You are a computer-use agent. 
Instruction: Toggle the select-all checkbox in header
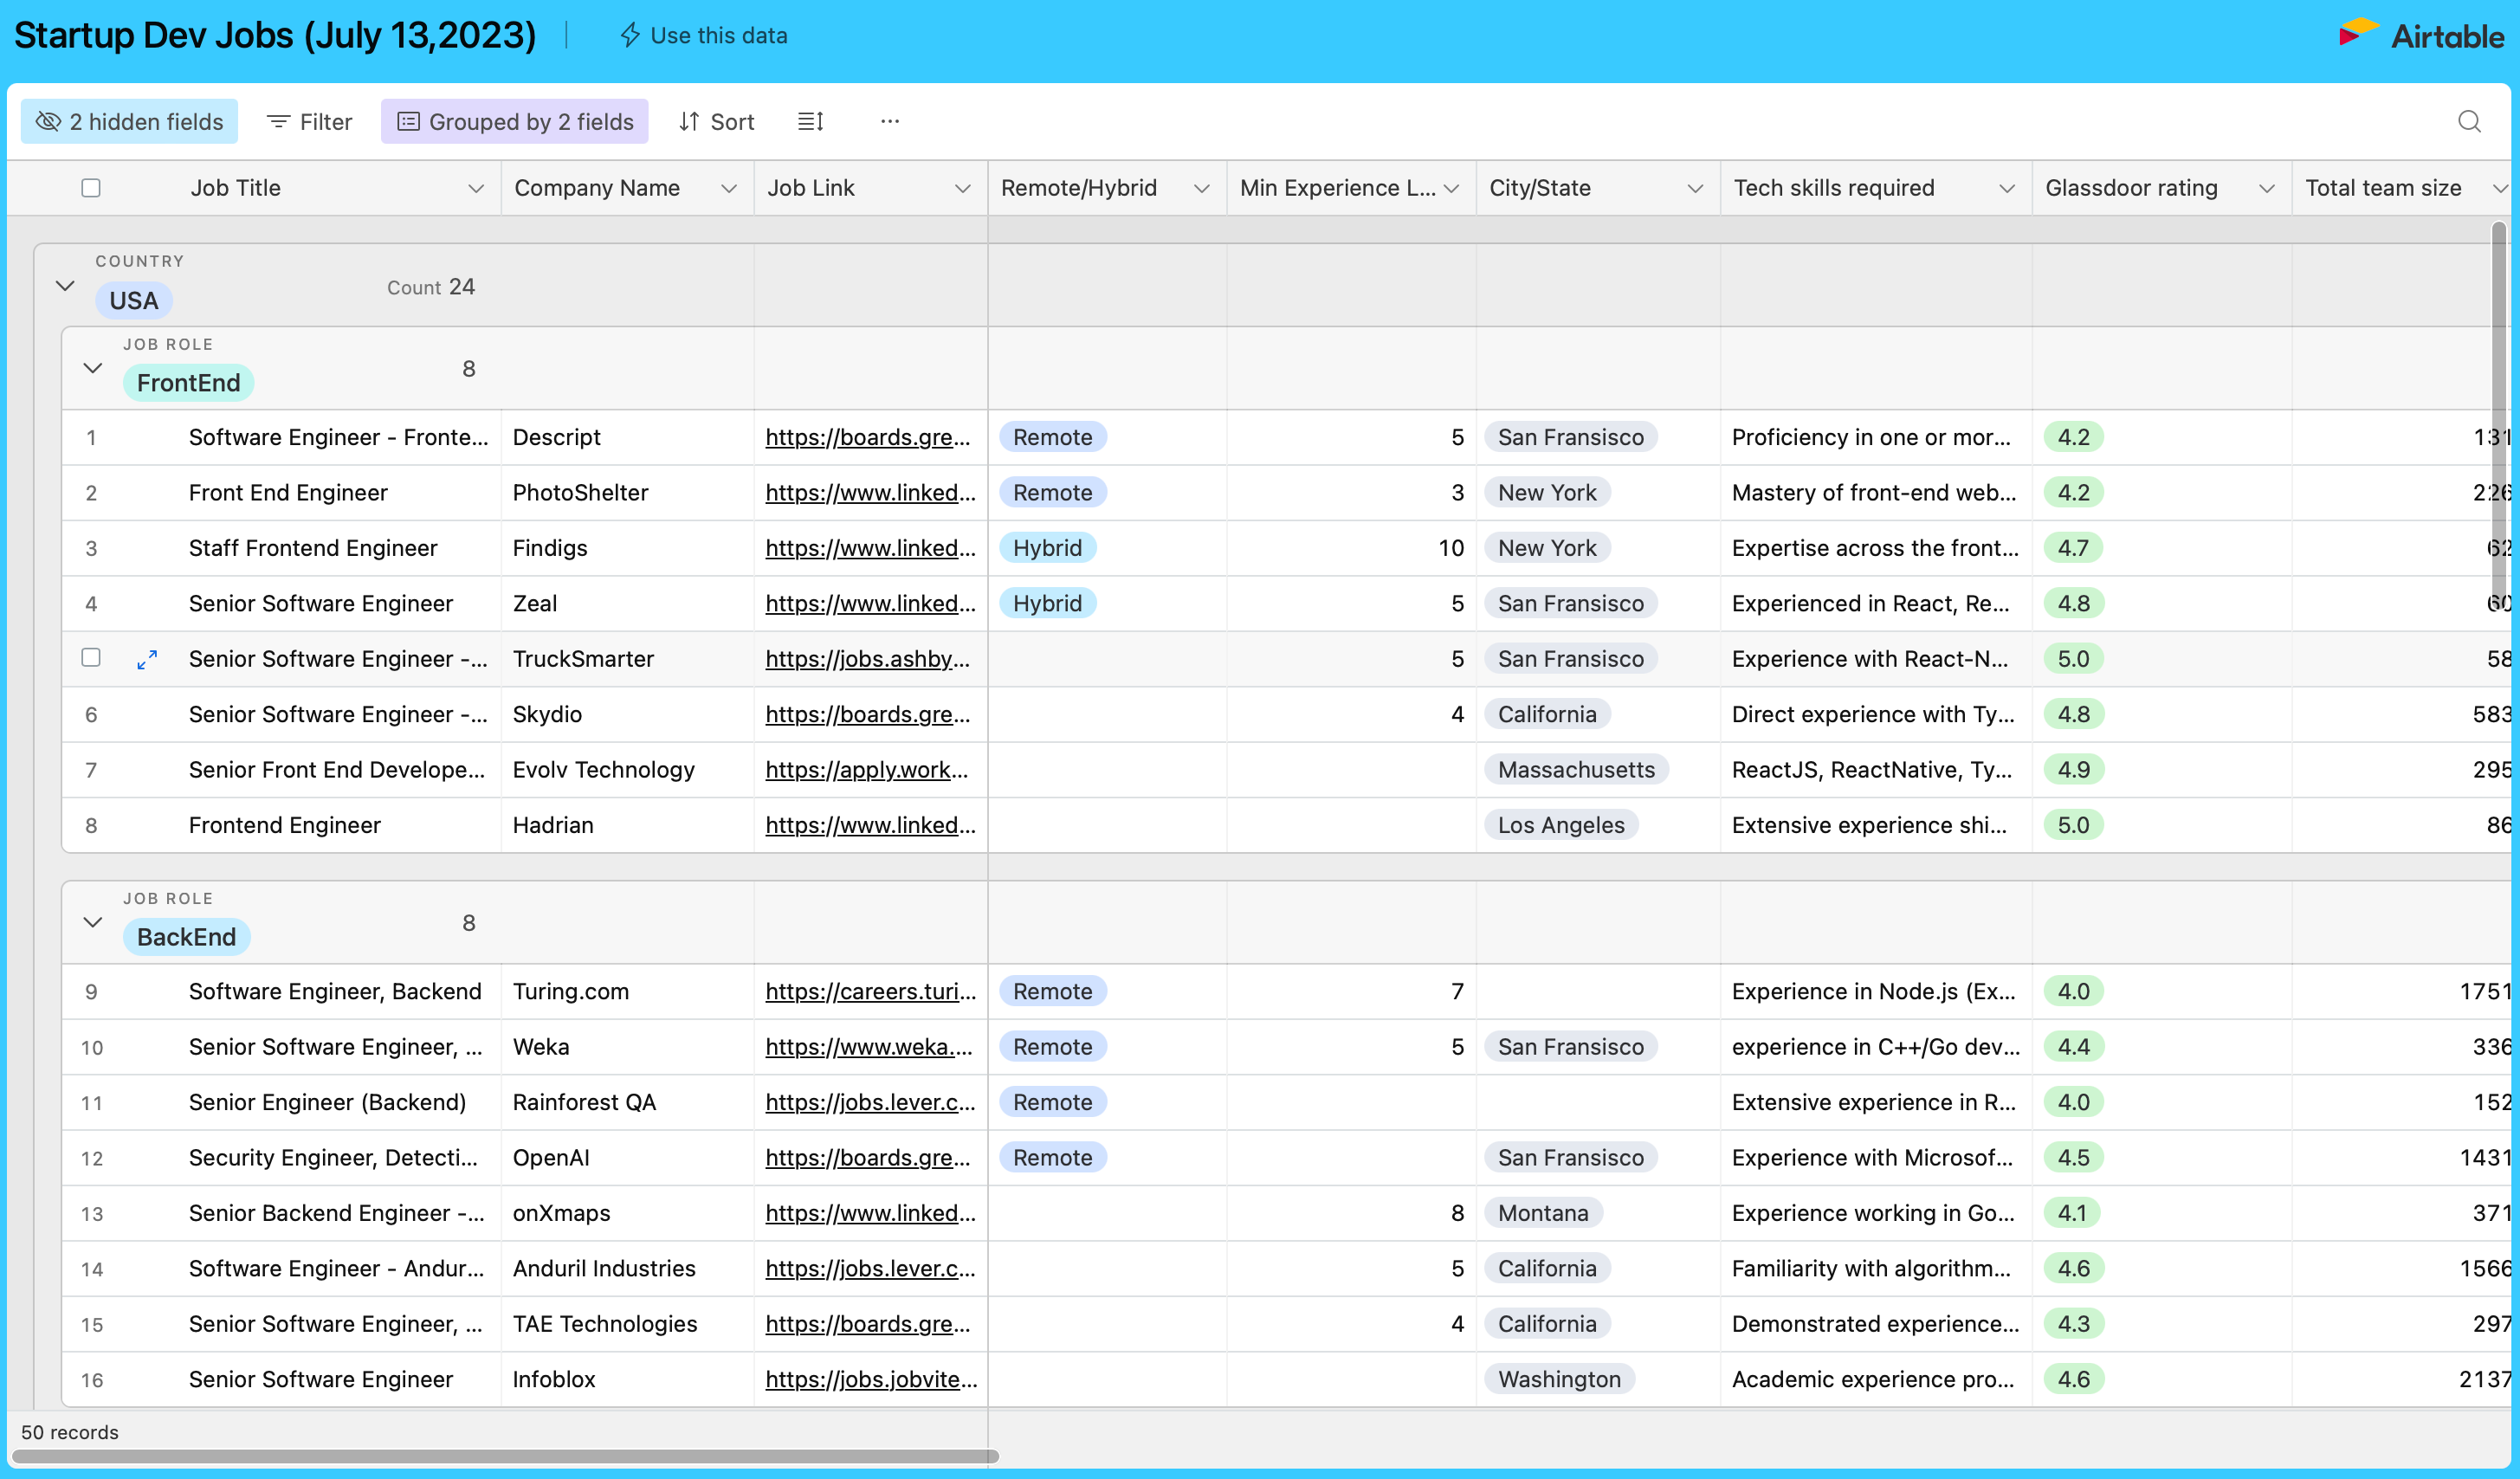tap(91, 188)
